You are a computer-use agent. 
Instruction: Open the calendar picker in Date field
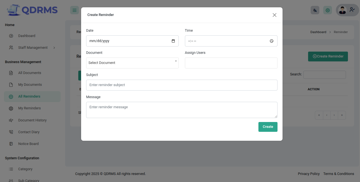point(173,41)
